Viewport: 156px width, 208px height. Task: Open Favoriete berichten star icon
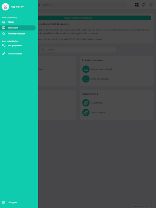click(4, 34)
